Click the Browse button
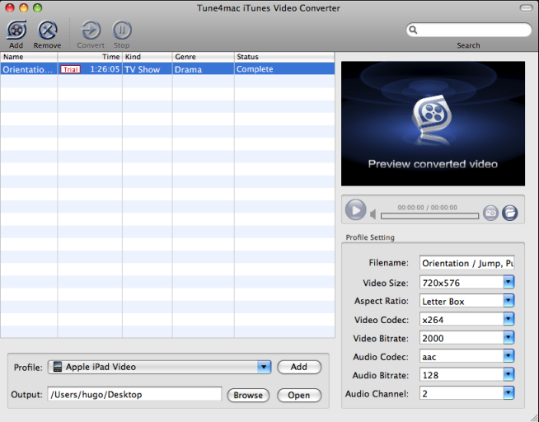This screenshot has height=422, width=539. (x=248, y=395)
